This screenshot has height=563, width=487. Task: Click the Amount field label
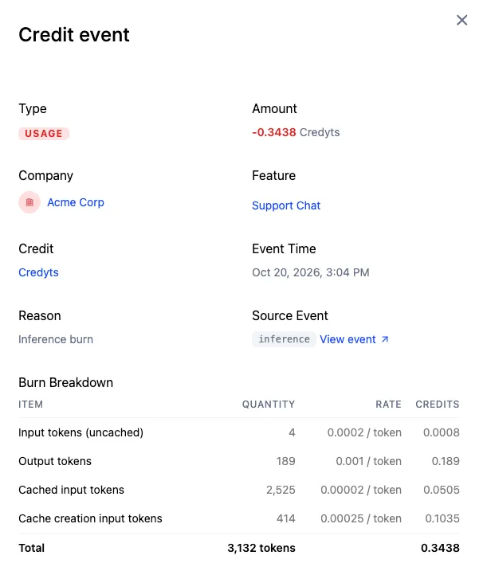275,109
